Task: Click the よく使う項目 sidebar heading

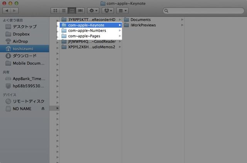Action: (x=13, y=20)
